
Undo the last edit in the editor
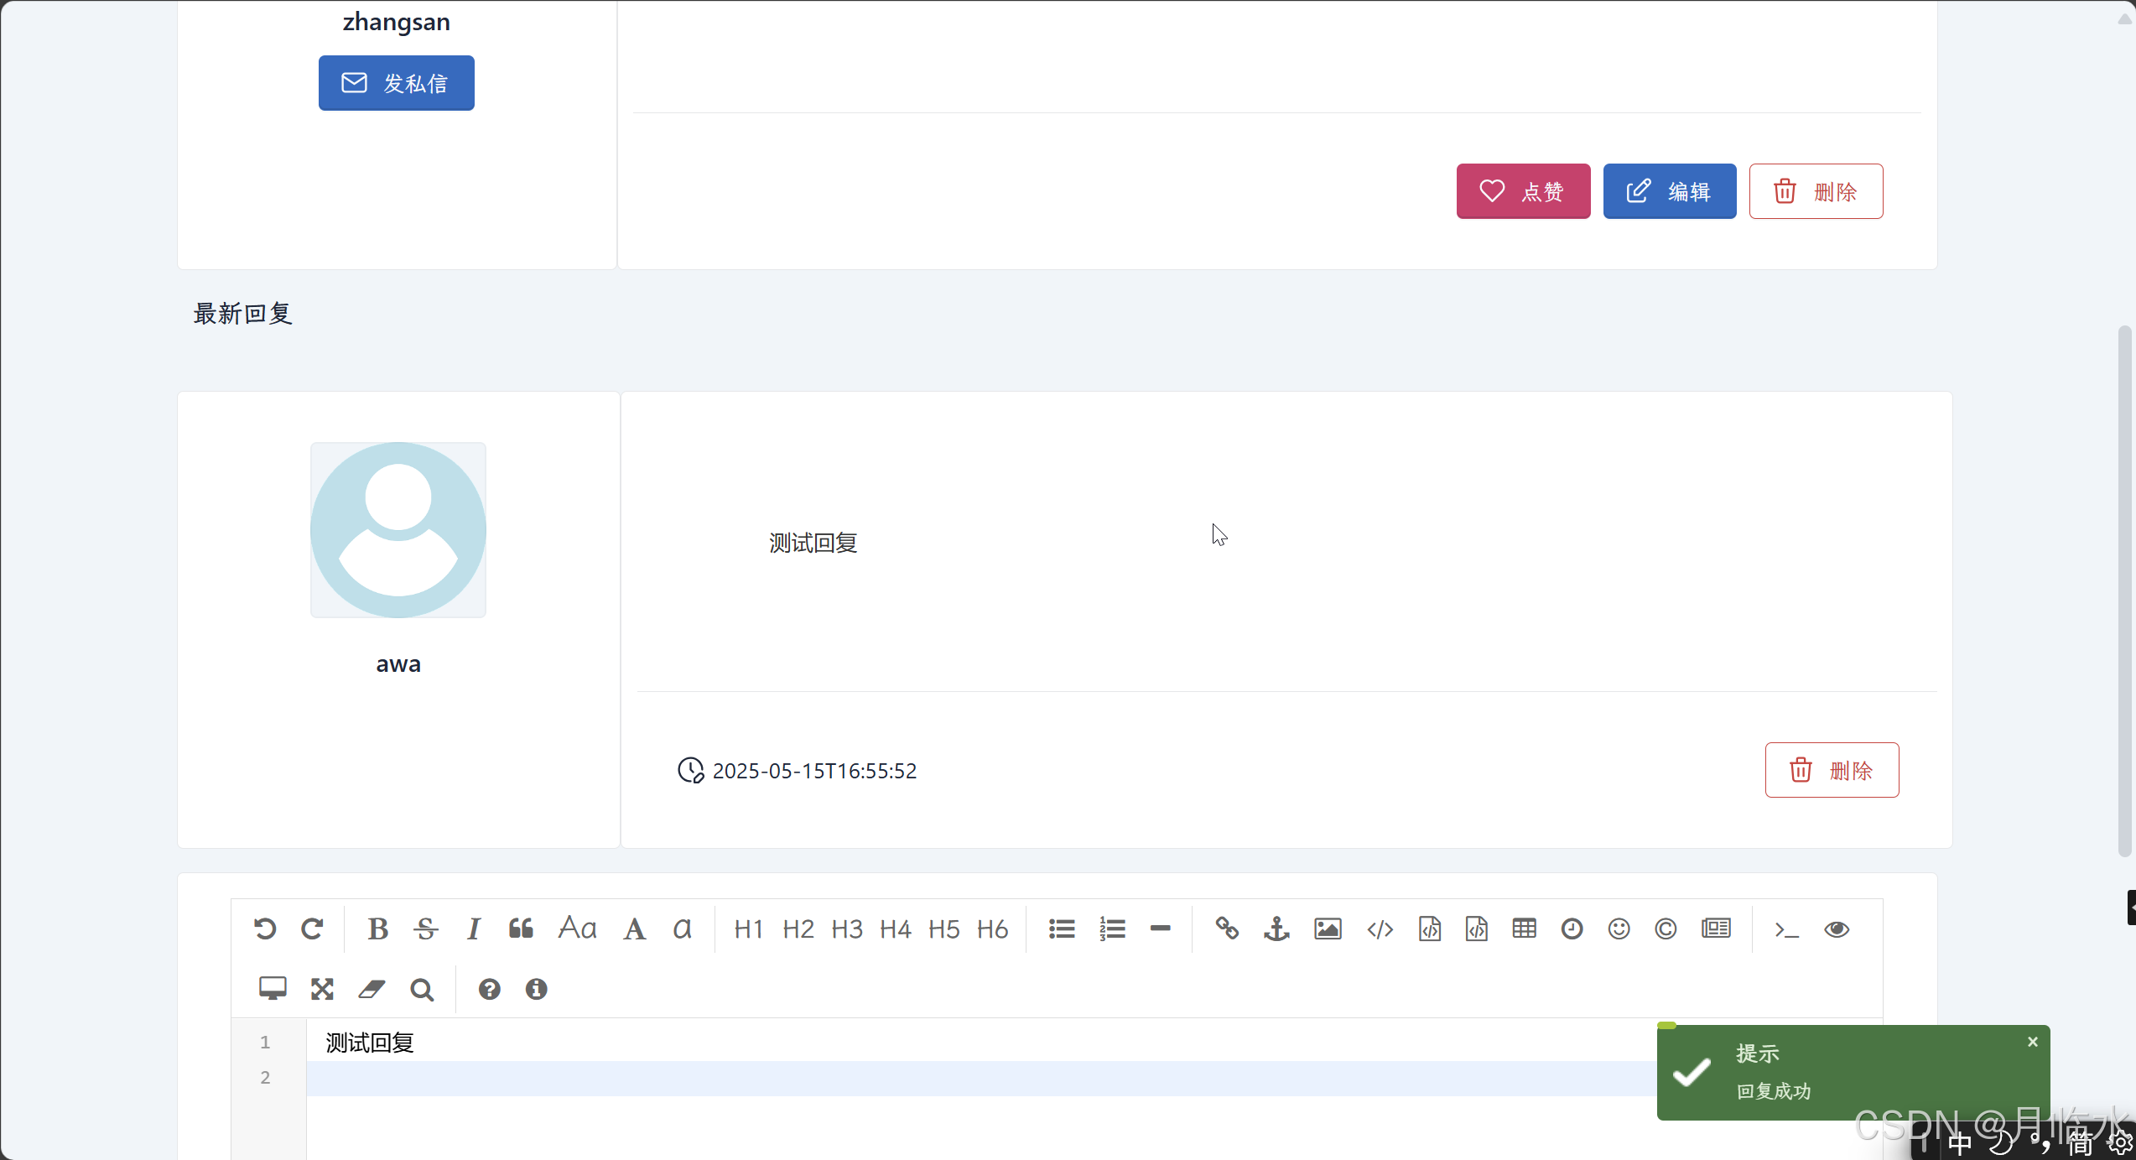tap(265, 929)
